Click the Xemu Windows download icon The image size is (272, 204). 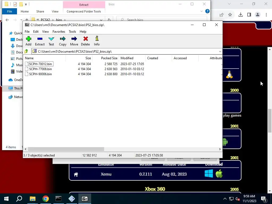pyautogui.click(x=209, y=173)
